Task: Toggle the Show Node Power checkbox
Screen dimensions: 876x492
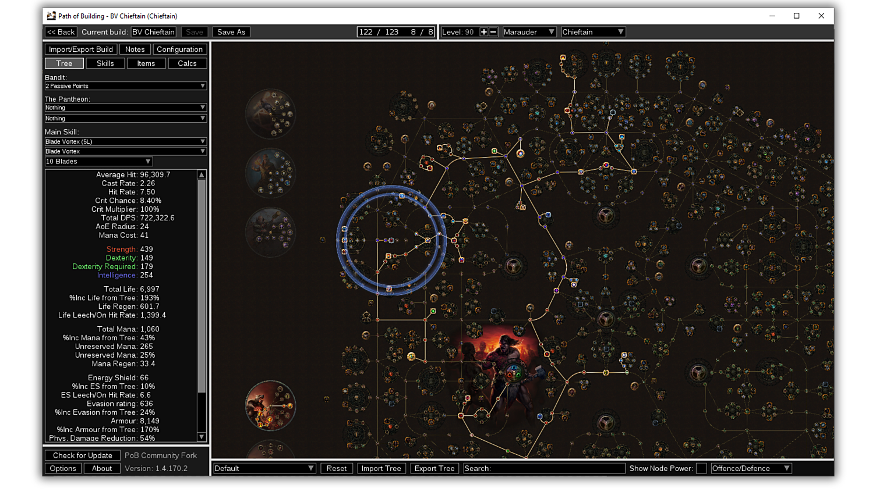Action: (701, 468)
